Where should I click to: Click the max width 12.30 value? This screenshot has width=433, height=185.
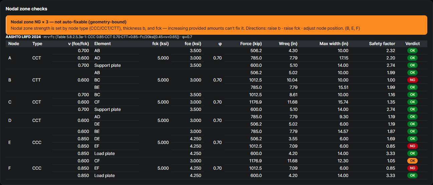click(x=343, y=161)
